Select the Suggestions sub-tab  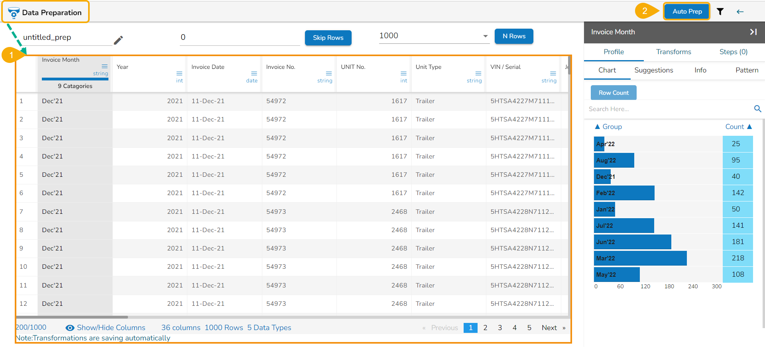(653, 70)
